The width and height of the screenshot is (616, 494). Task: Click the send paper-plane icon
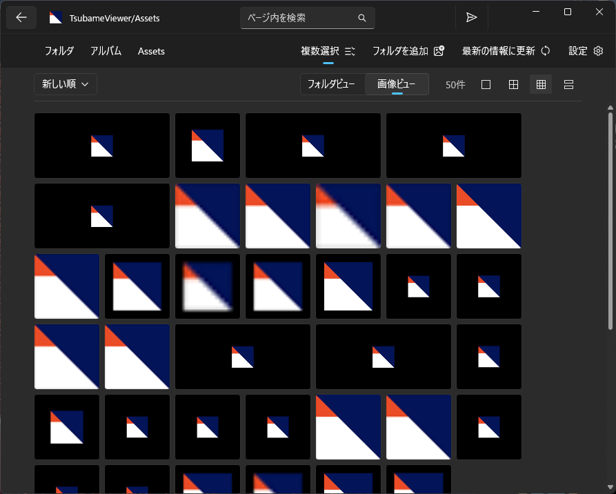[471, 17]
